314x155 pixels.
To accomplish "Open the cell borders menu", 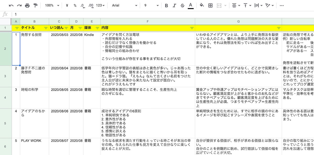I will click(x=210, y=5).
